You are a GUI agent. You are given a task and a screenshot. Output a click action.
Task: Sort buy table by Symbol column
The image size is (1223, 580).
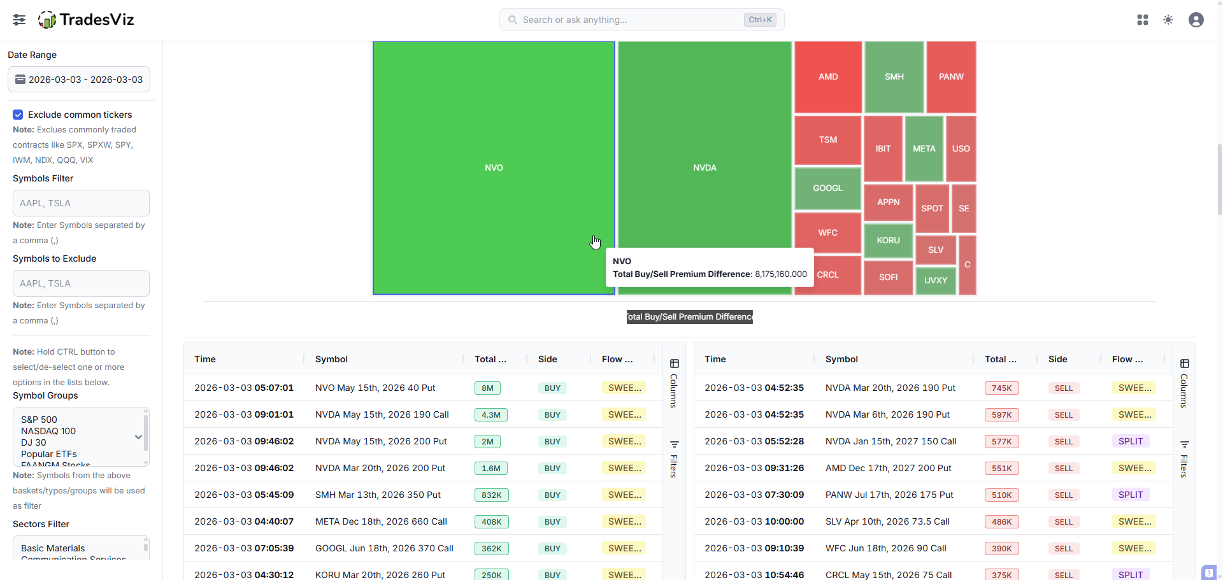[x=331, y=359]
